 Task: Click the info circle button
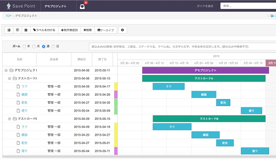(x=122, y=30)
